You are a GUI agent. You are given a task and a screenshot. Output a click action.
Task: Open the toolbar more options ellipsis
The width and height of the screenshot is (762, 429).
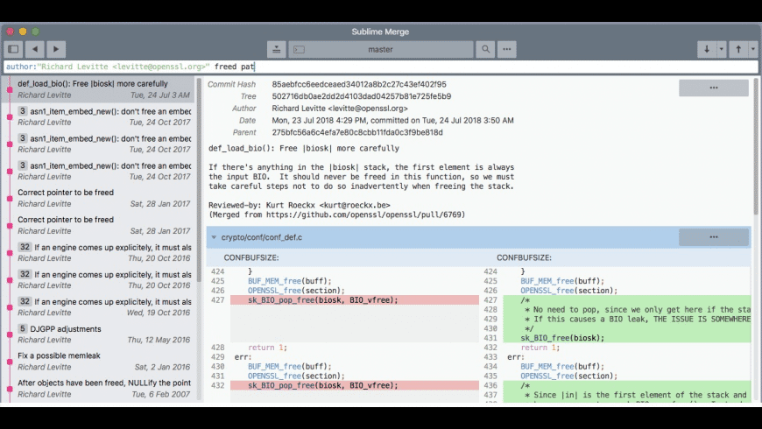pyautogui.click(x=507, y=49)
